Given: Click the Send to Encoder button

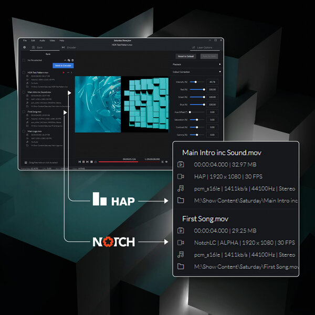Looking at the screenshot, I should [63, 66].
